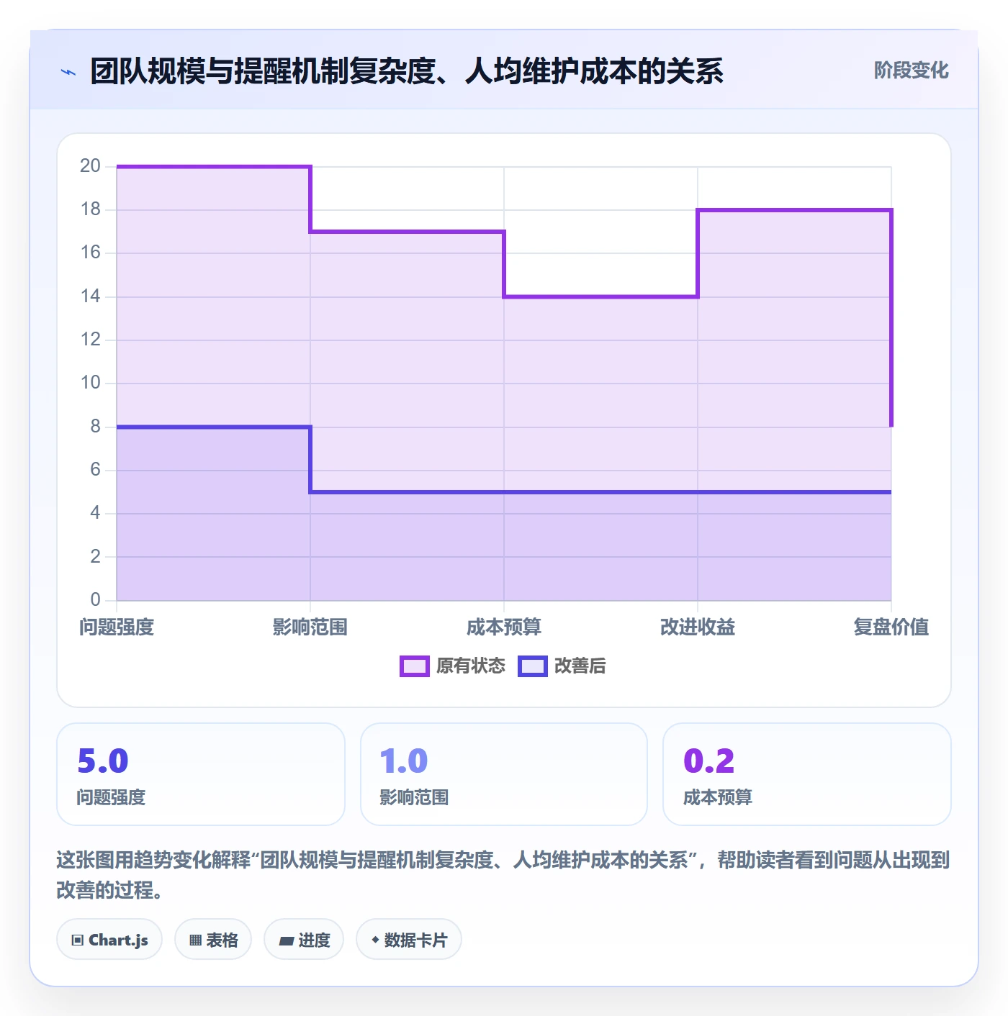Click the 影响范围 x-axis label
1008x1016 pixels.
[x=310, y=627]
